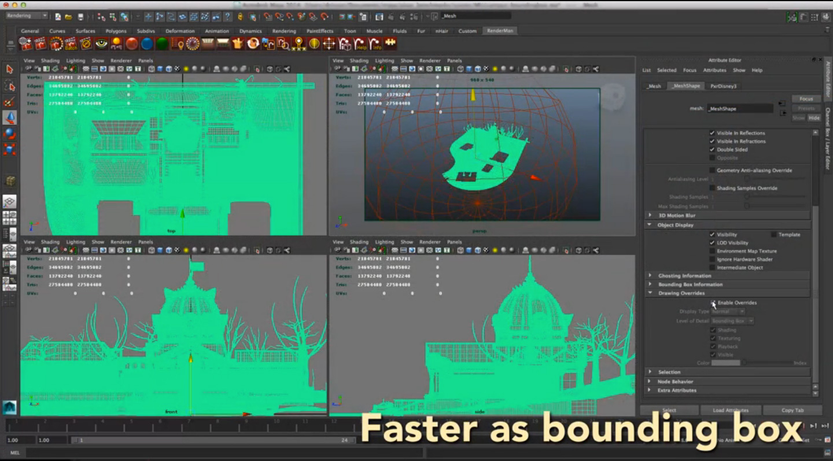Click the eye icon on RenderMan shelf
The height and width of the screenshot is (461, 833).
tap(102, 44)
